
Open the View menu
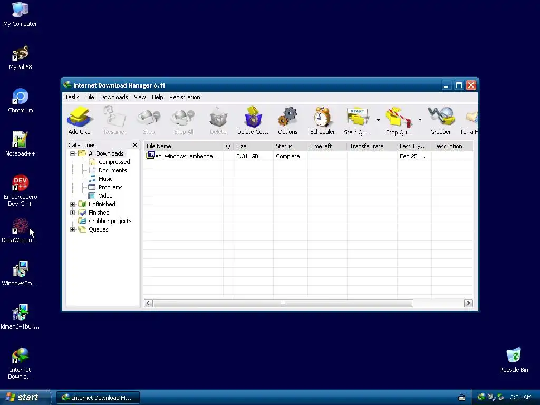[140, 97]
